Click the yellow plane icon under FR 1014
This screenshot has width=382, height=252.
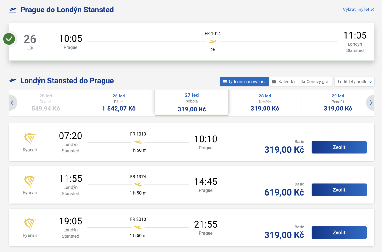(x=213, y=42)
